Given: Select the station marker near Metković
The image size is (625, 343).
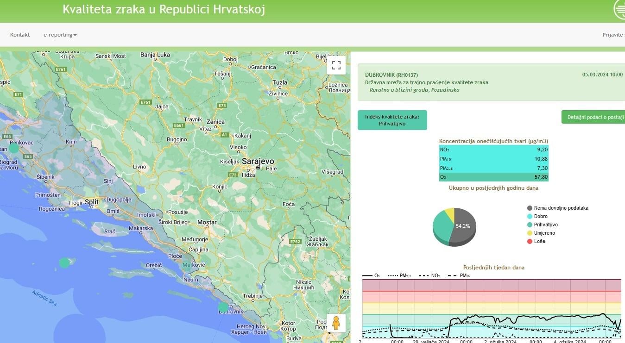Looking at the screenshot, I should [x=187, y=266].
